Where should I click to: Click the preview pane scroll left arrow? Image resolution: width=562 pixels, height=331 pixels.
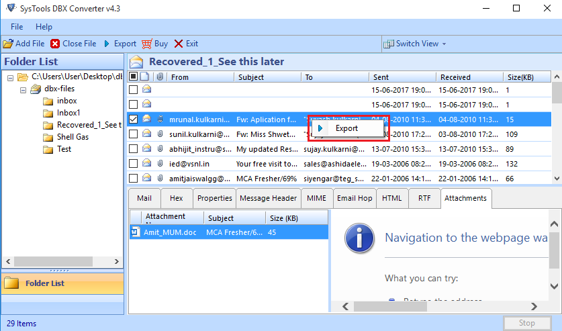coord(346,306)
